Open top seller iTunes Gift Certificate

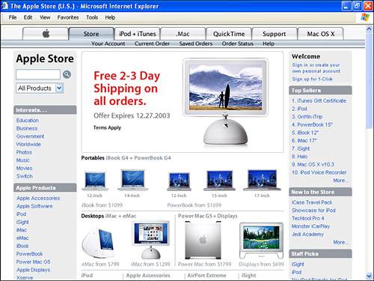coord(319,100)
